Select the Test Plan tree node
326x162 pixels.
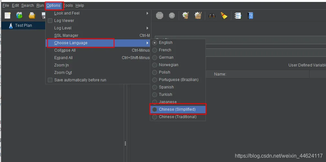[x=23, y=25]
